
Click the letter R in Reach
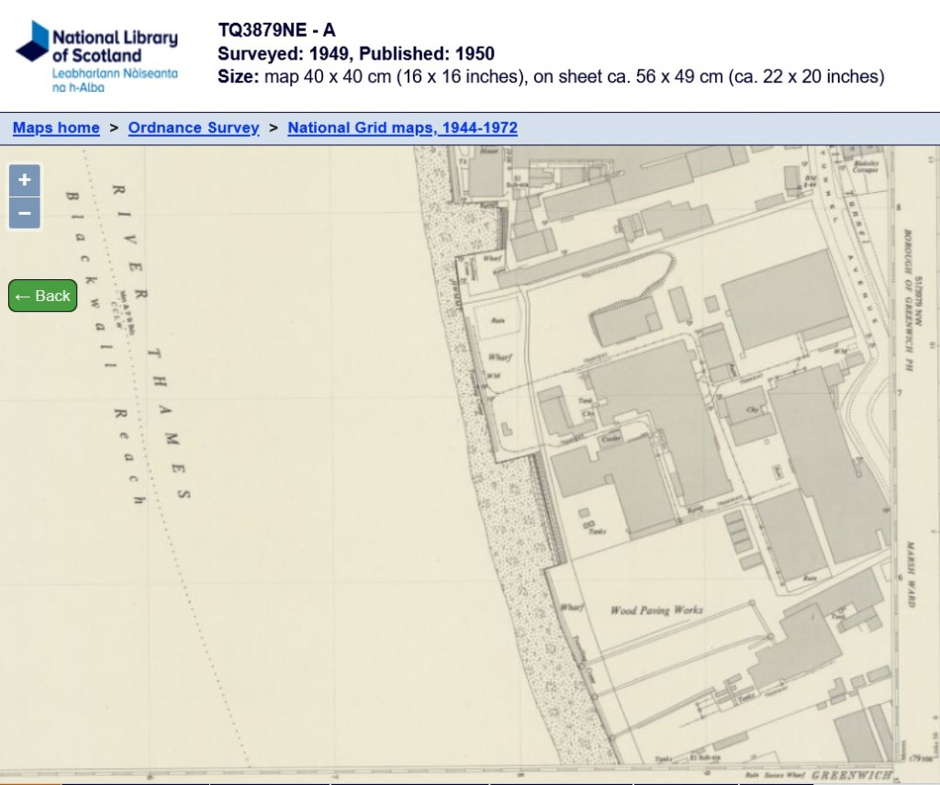point(119,415)
